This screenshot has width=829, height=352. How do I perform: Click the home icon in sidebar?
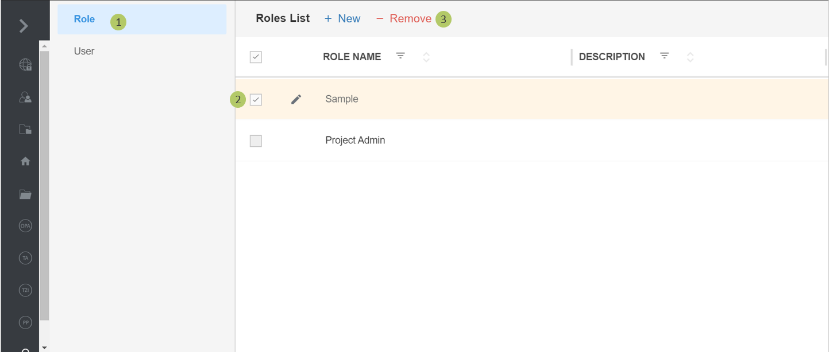[x=25, y=162]
